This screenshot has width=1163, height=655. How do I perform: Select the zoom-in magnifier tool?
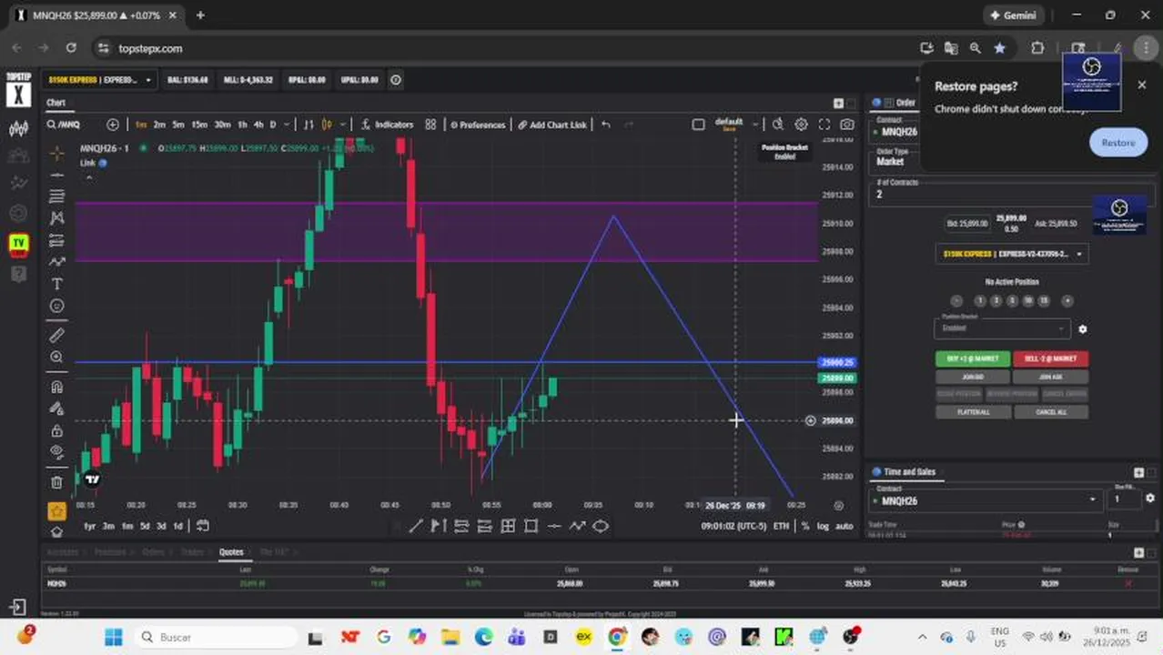click(x=56, y=358)
